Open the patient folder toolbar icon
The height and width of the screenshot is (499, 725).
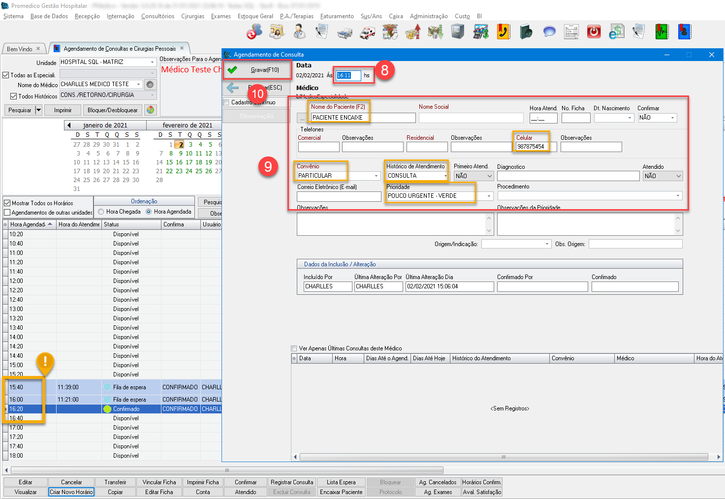(x=277, y=32)
